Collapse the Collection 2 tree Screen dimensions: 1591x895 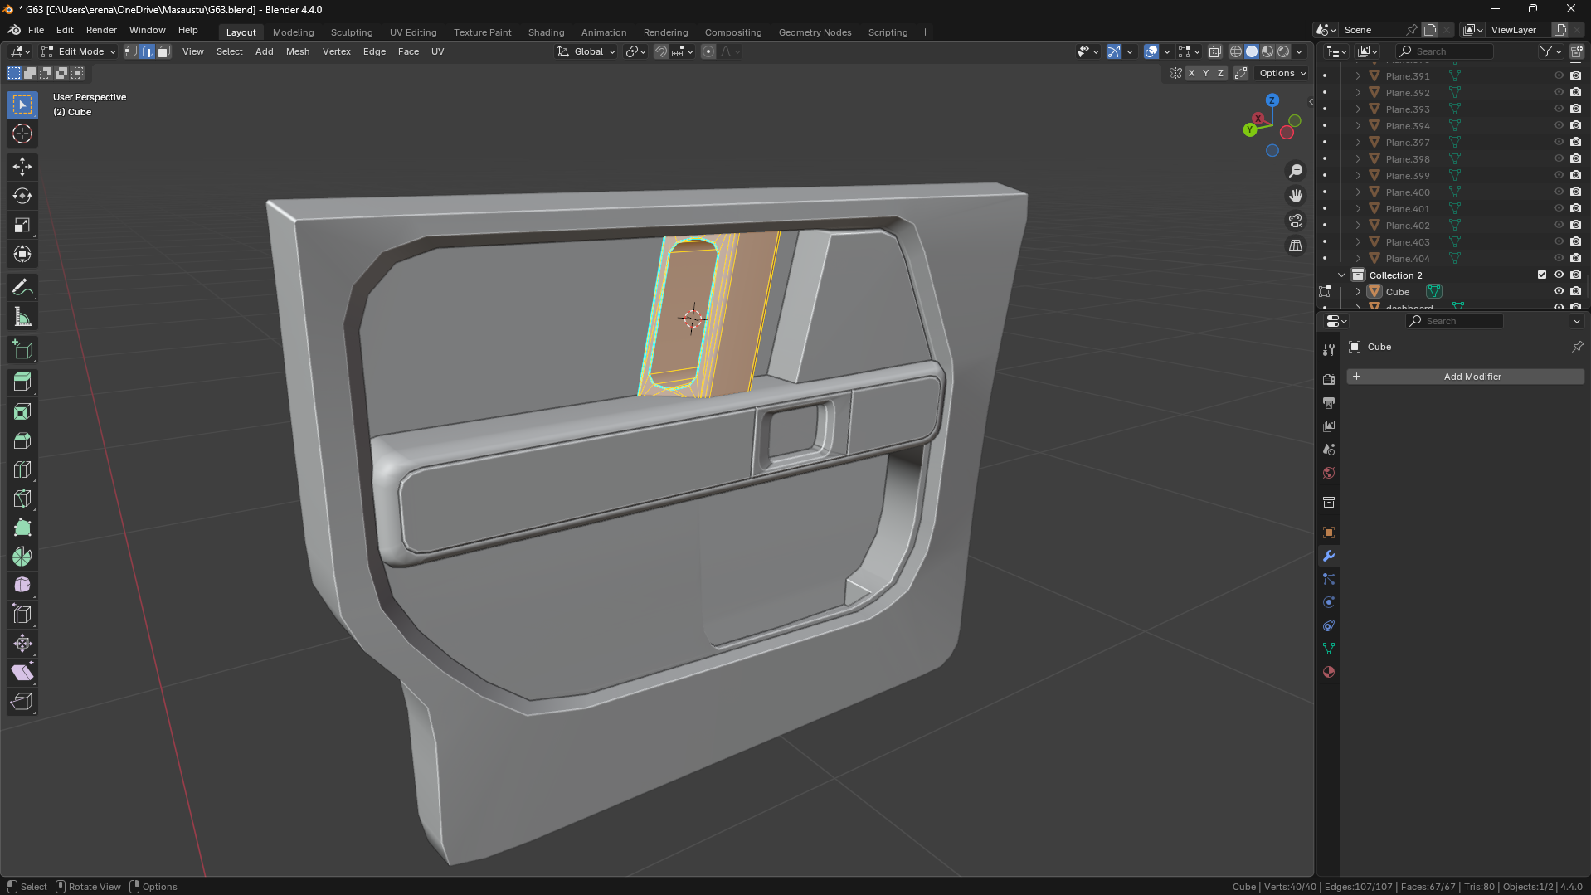click(1341, 275)
